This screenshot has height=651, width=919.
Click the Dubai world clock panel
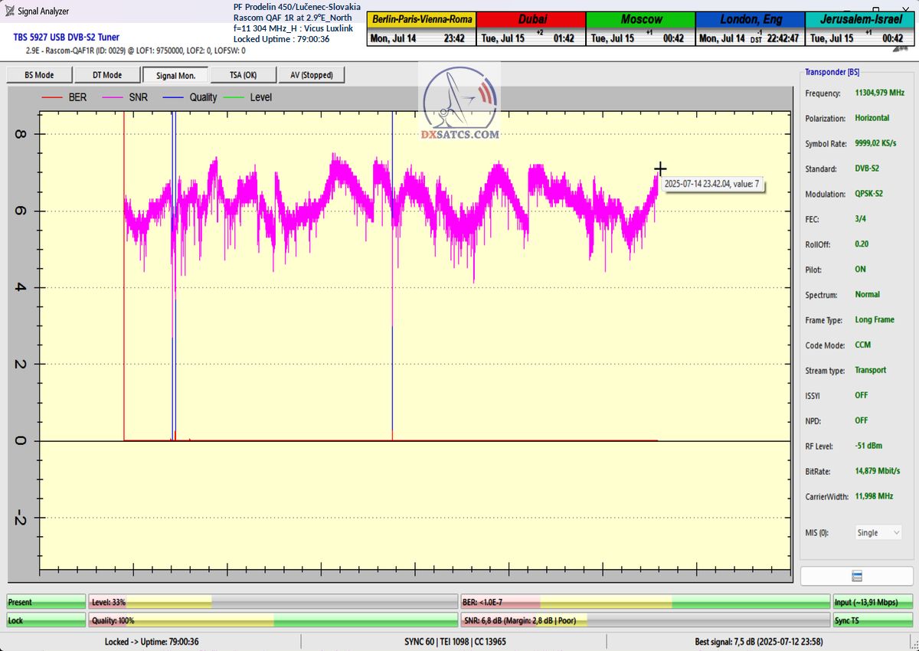[x=530, y=29]
